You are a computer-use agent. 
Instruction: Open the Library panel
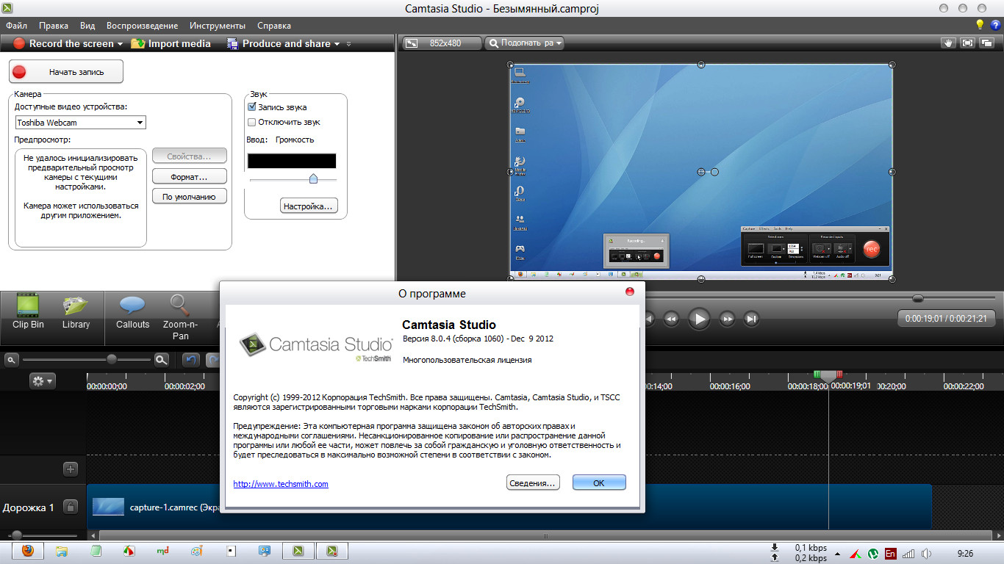tap(76, 311)
